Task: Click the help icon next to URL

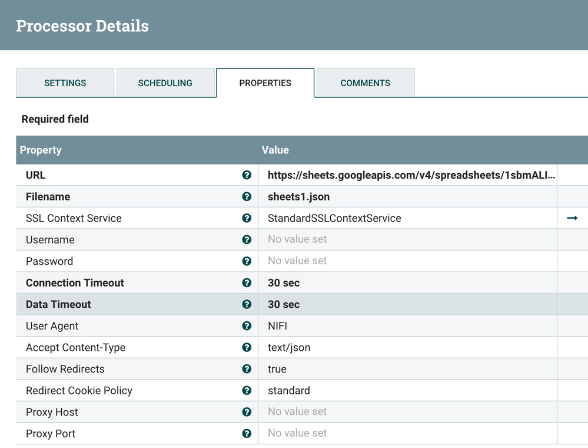Action: [x=247, y=175]
